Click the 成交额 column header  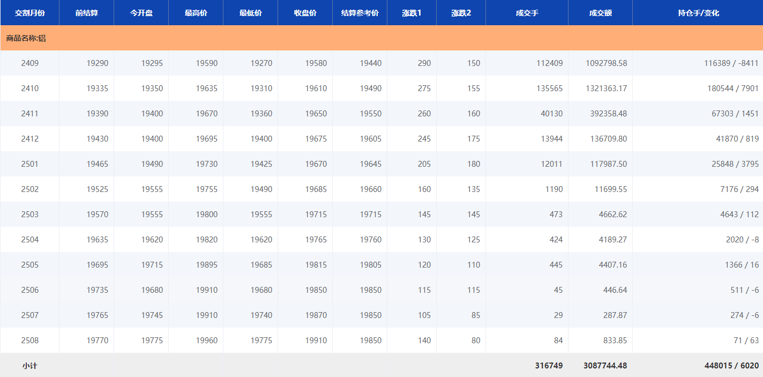click(600, 13)
